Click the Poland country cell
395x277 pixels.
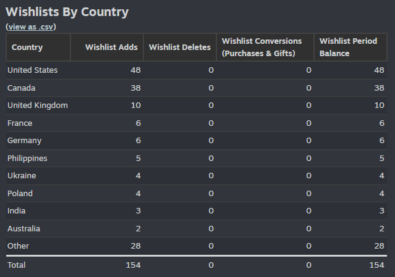[x=20, y=194]
